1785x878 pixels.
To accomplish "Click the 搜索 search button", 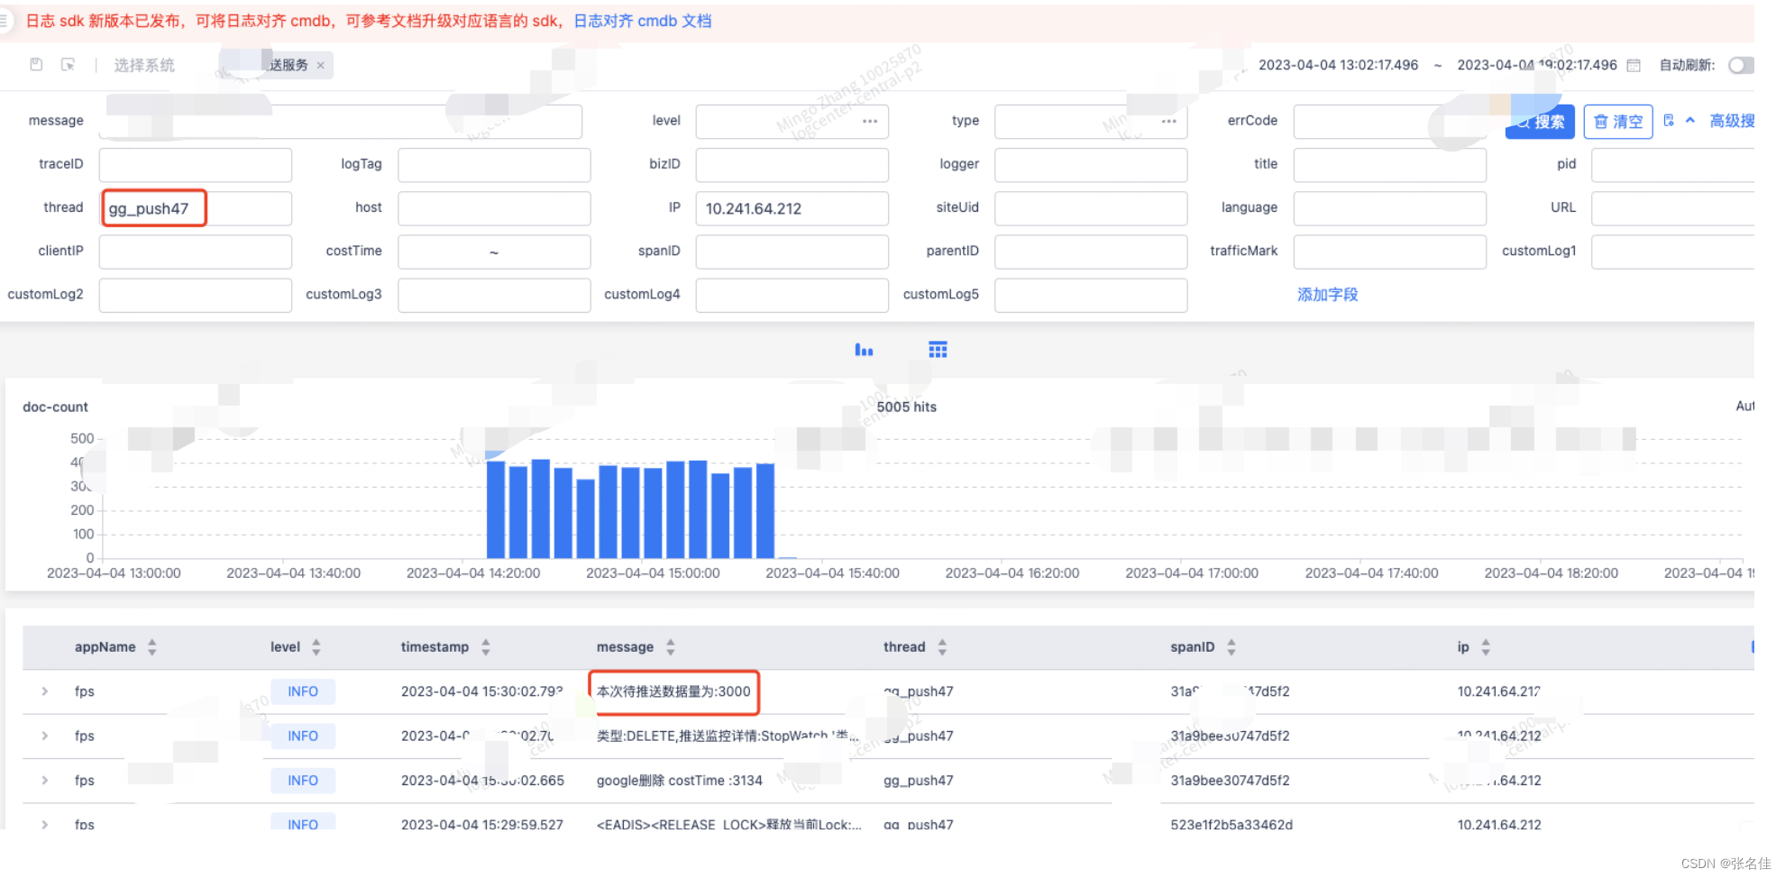I will 1540,122.
